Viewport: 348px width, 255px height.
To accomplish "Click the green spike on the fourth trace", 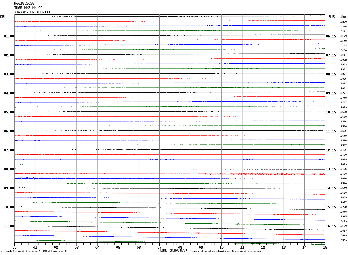I will point(41,30).
